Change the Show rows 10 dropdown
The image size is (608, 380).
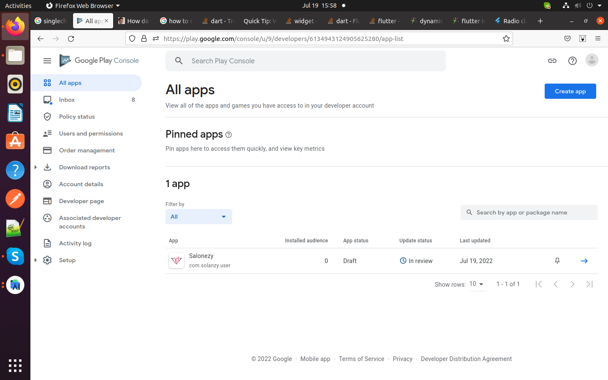[x=477, y=284]
